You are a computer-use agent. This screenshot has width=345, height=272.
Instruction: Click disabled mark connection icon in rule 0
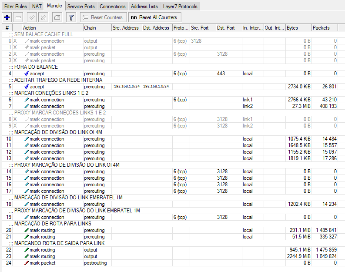(x=27, y=41)
